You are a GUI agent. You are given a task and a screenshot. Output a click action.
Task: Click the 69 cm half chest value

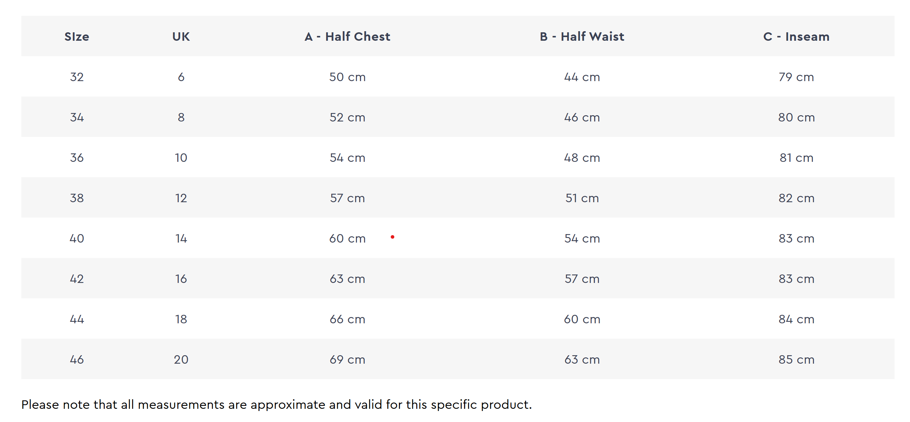pyautogui.click(x=347, y=360)
